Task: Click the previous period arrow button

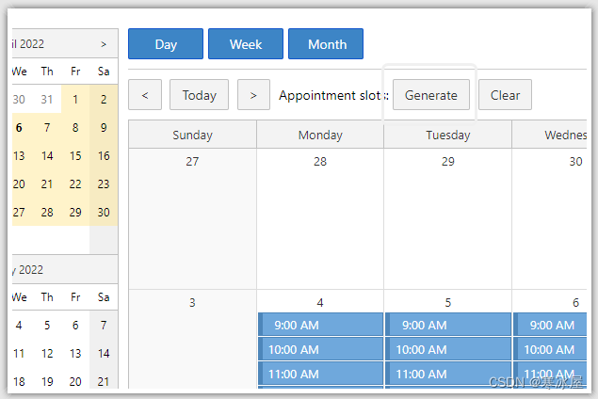Action: tap(145, 95)
